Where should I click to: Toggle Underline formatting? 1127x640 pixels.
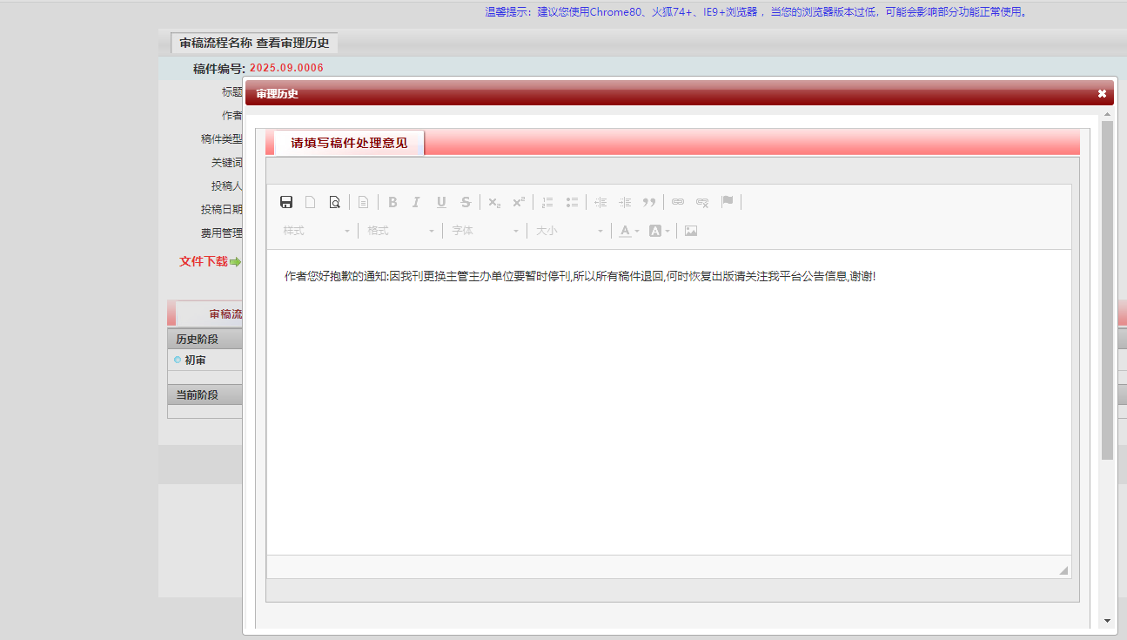441,202
